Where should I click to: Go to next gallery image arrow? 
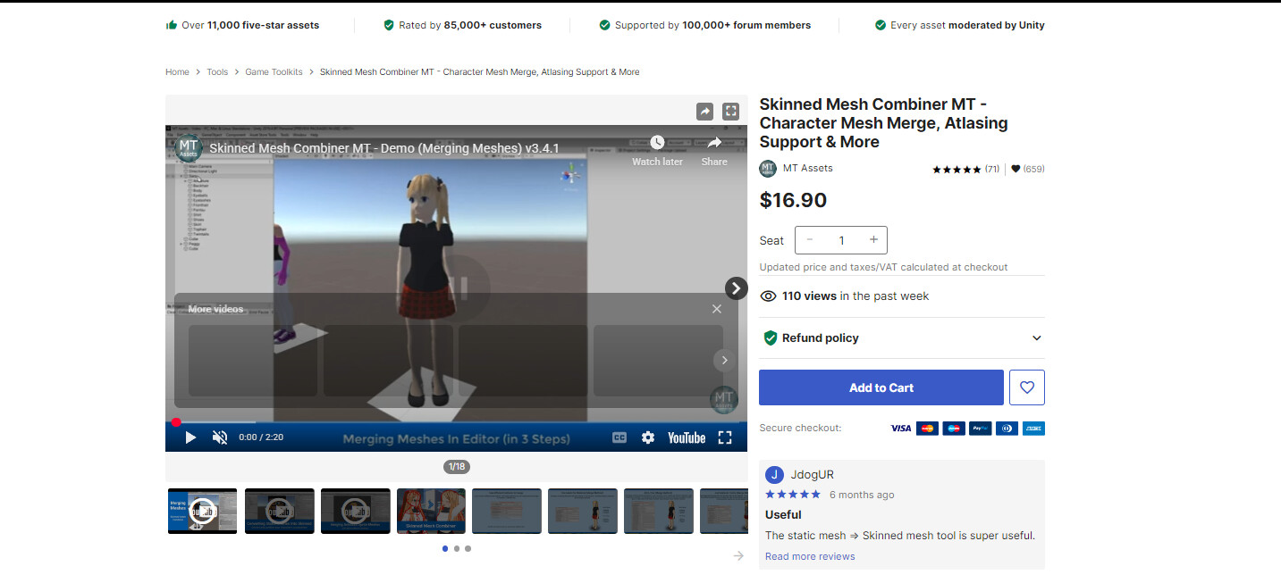coord(736,287)
